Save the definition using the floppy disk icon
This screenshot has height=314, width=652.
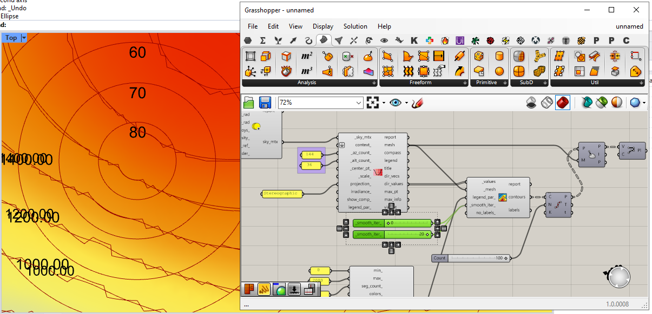pos(265,103)
